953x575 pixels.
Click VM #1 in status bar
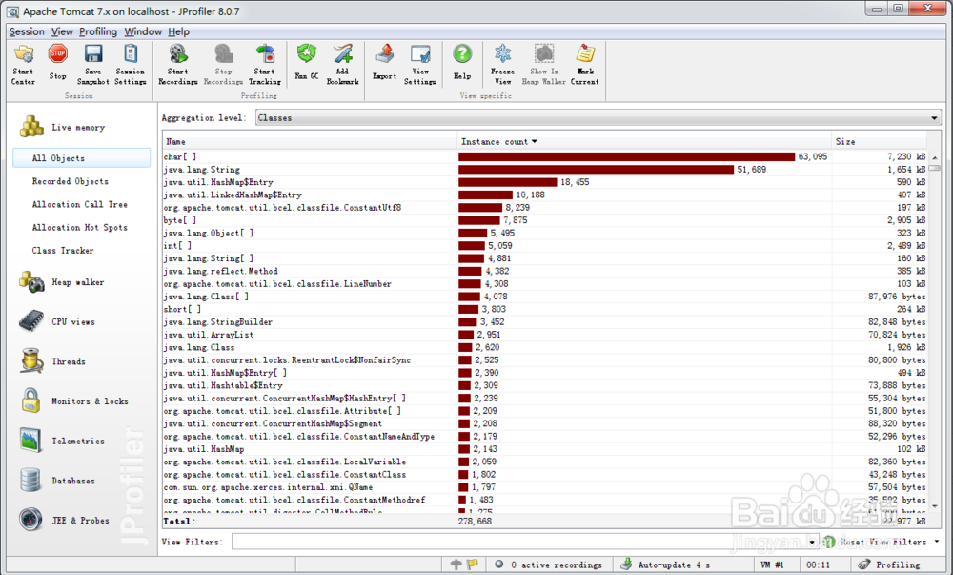pos(772,565)
